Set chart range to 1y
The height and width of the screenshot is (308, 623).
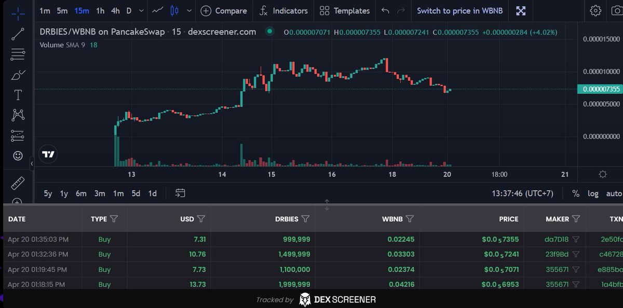point(64,193)
